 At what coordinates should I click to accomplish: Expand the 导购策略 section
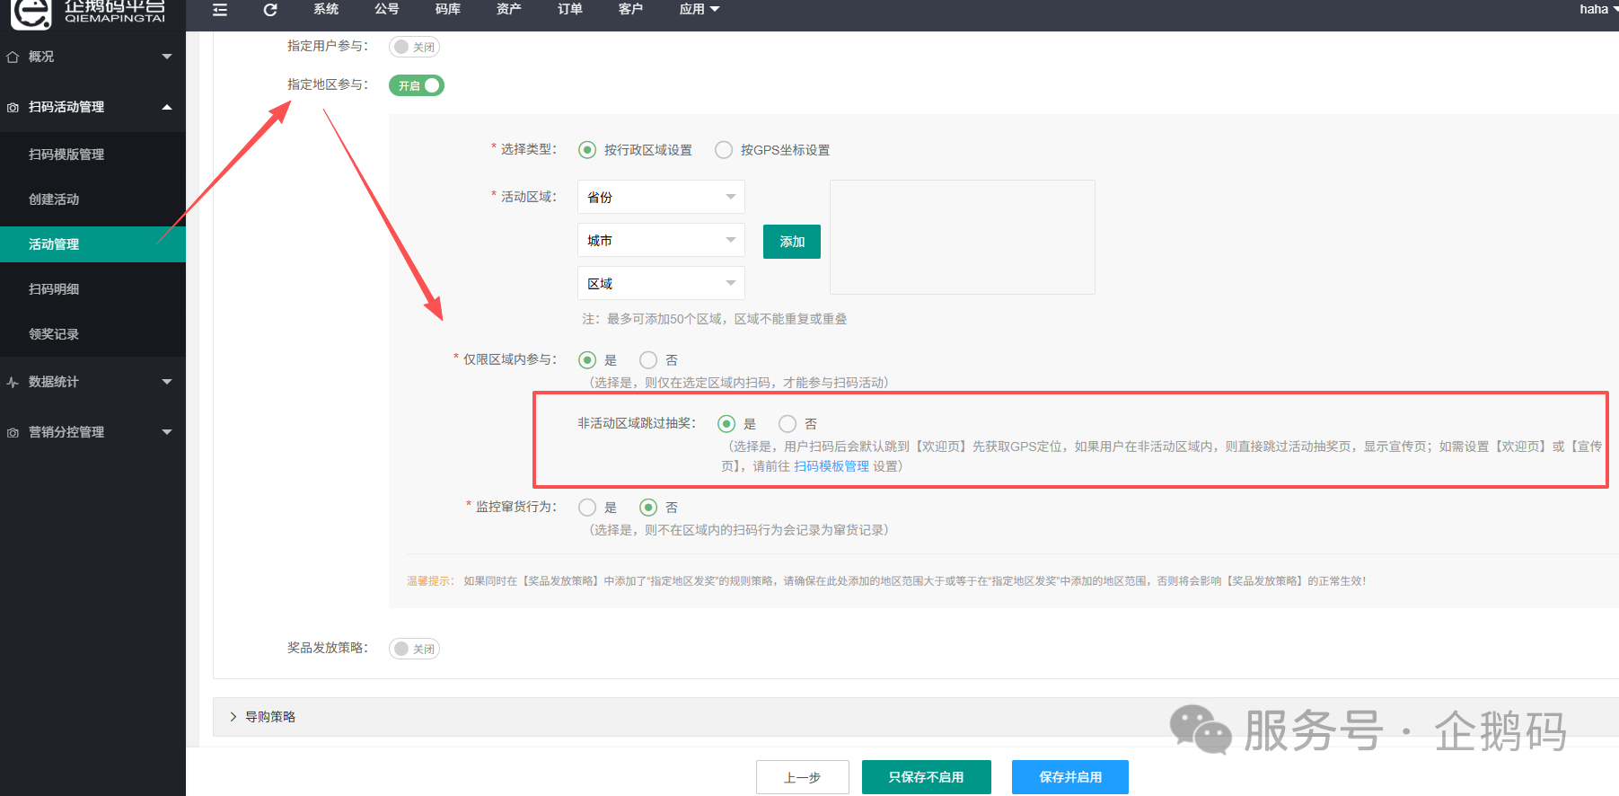coord(916,717)
